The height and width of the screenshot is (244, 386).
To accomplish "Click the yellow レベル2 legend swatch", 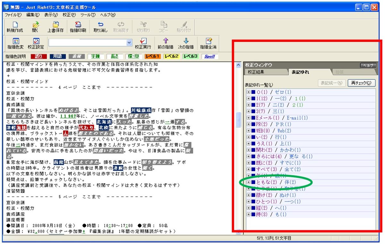I will (172, 57).
